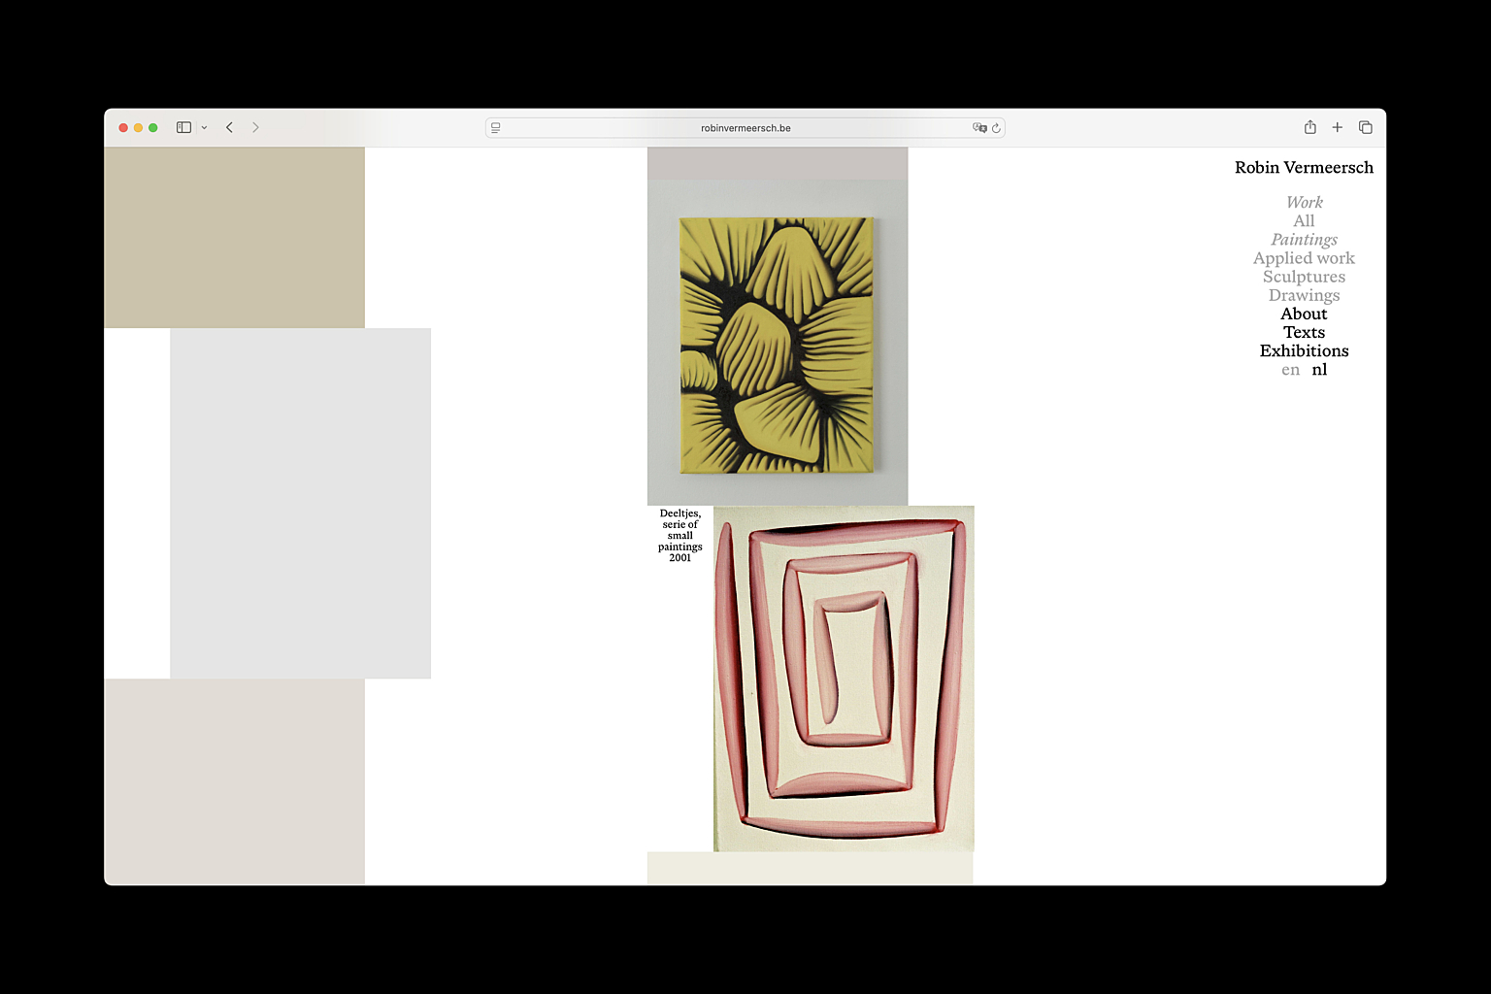1491x994 pixels.
Task: Click the translate icon in address bar
Action: point(978,128)
